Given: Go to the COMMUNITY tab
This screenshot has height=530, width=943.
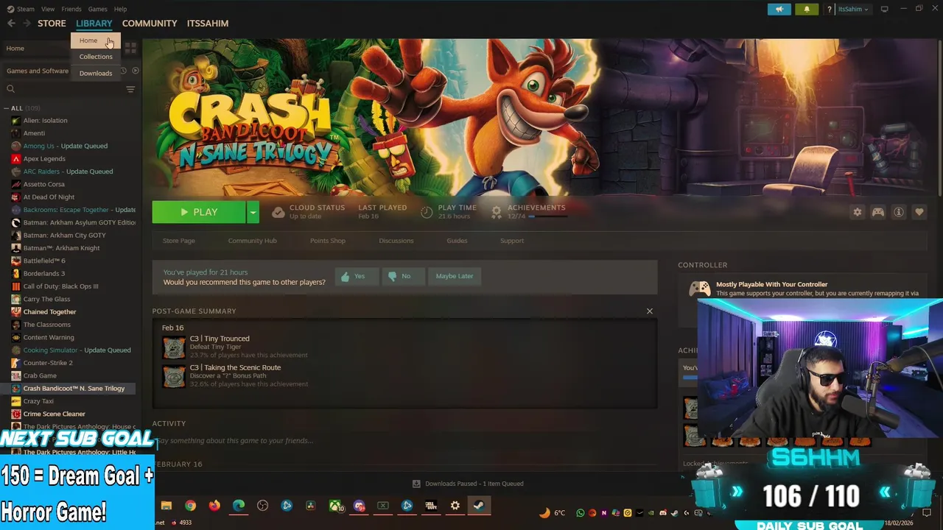Looking at the screenshot, I should click(x=150, y=24).
